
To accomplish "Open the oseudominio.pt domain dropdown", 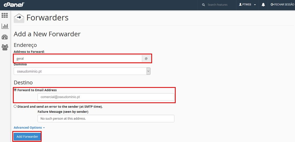I will coord(82,71).
